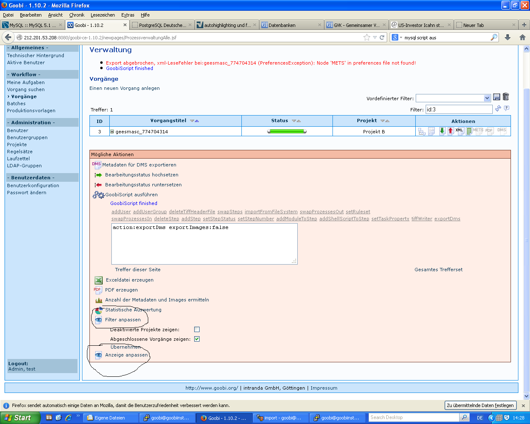Switch to the Datenbanken tab
The image size is (530, 424).
(291, 25)
